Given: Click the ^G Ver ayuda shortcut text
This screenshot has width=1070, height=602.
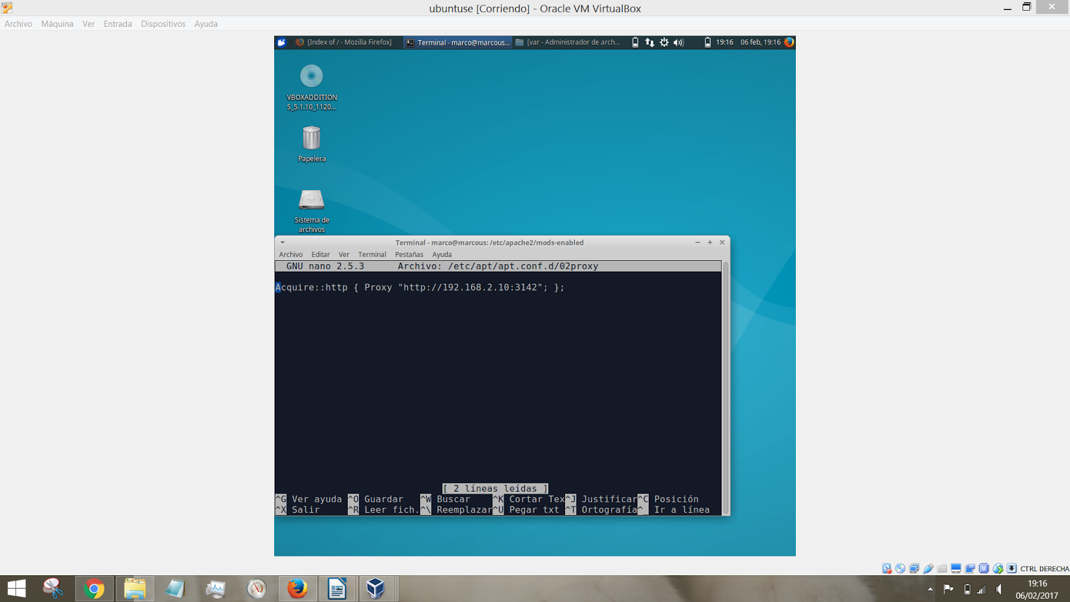Looking at the screenshot, I should tap(309, 499).
